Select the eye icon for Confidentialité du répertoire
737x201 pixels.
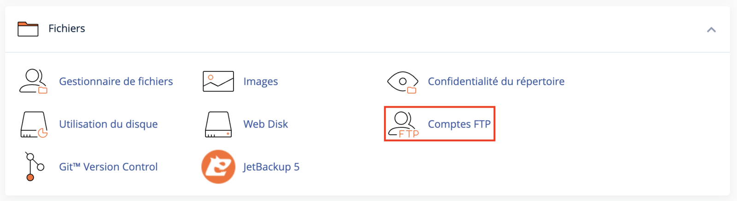pyautogui.click(x=403, y=82)
